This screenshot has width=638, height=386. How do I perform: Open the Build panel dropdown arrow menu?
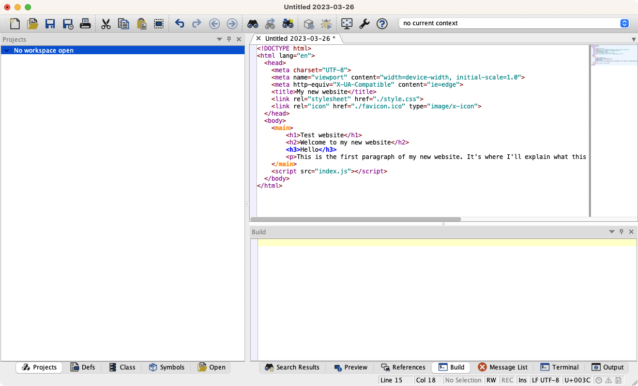[612, 232]
